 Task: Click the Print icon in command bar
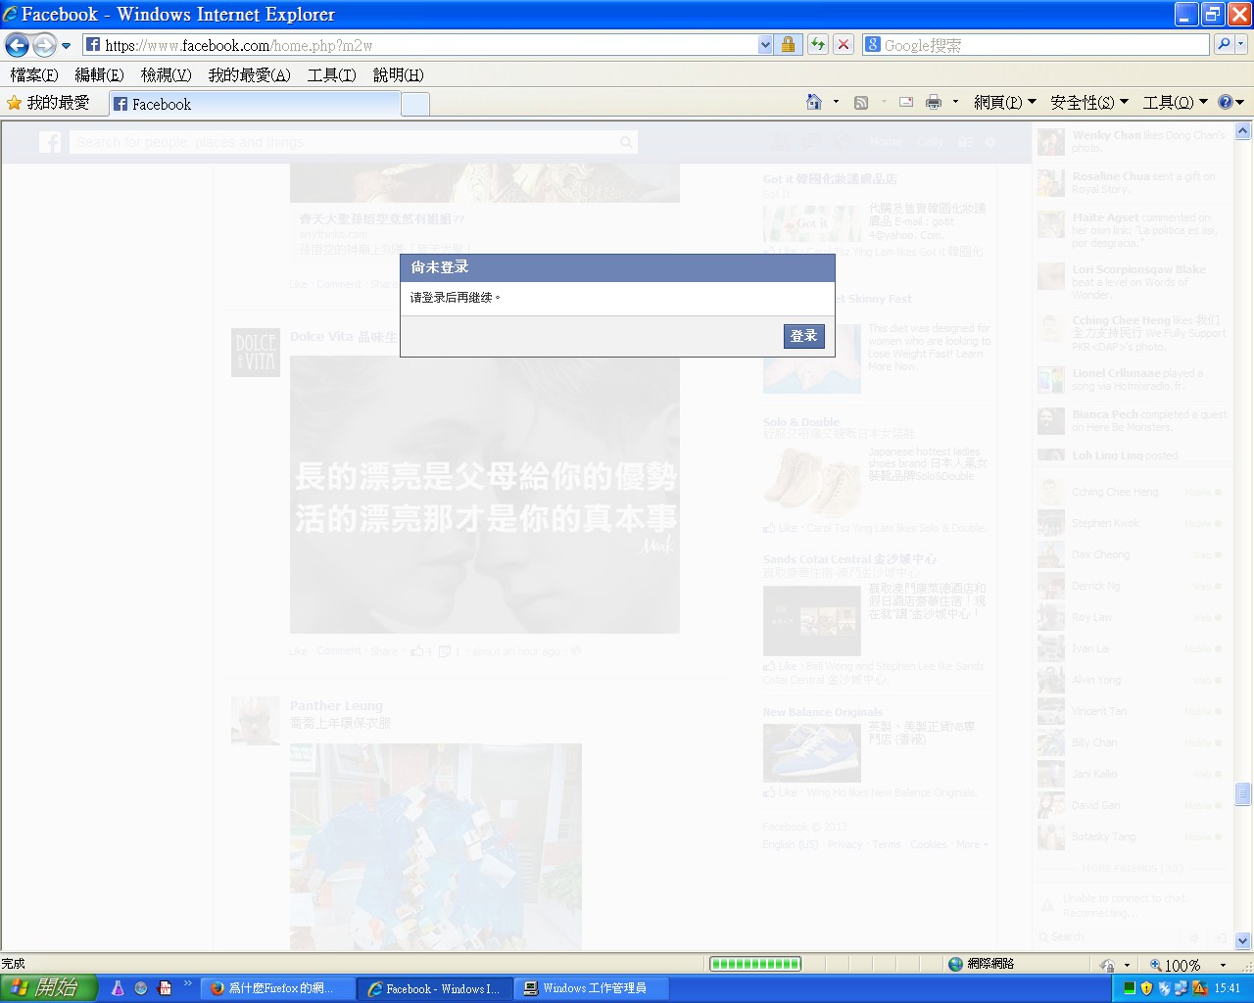pyautogui.click(x=934, y=103)
